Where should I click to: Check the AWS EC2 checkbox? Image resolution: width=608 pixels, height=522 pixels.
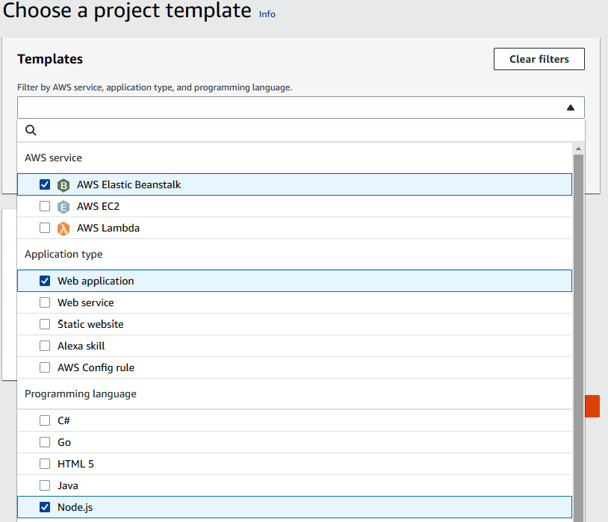tap(45, 206)
